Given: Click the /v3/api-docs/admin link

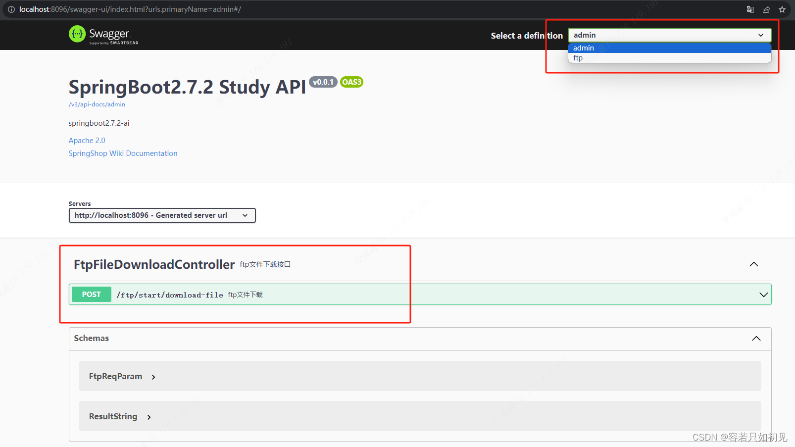Looking at the screenshot, I should (x=97, y=104).
